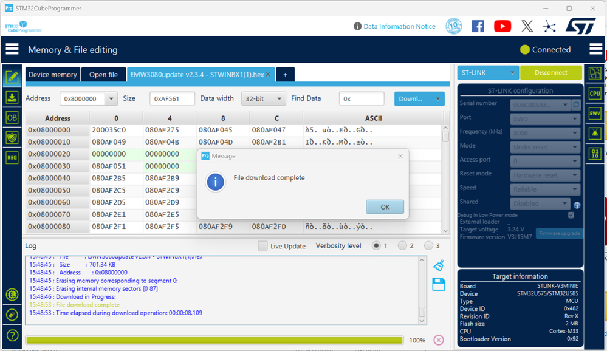Click the refresh serial number icon
Image resolution: width=607 pixels, height=351 pixels.
tap(576, 104)
